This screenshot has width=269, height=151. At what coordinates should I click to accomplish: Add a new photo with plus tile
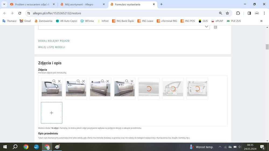tap(51, 113)
